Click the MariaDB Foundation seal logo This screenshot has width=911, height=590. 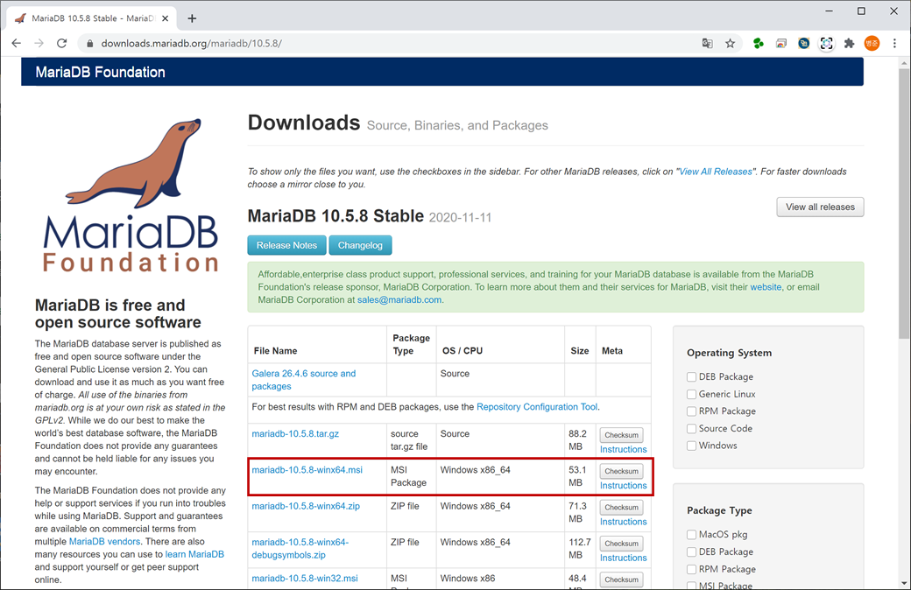pos(131,195)
